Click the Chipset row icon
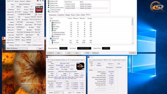 click(52, 28)
